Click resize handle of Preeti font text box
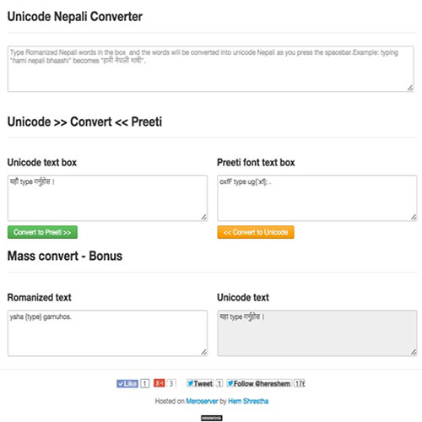Image resolution: width=422 pixels, height=422 pixels. click(414, 217)
